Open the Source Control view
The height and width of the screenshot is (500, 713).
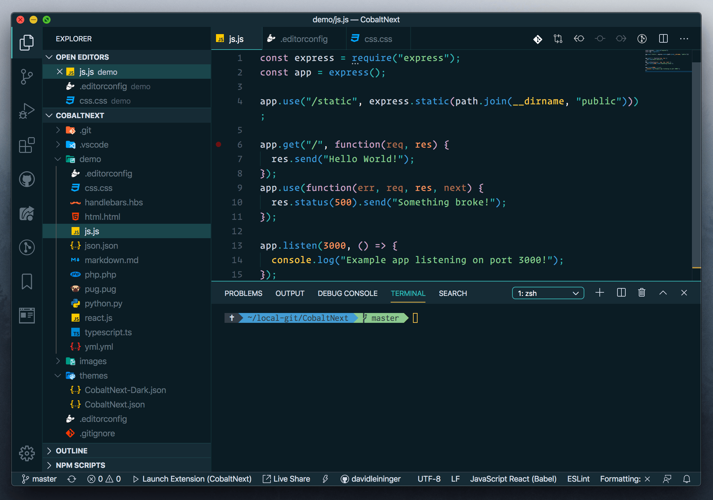pyautogui.click(x=27, y=76)
